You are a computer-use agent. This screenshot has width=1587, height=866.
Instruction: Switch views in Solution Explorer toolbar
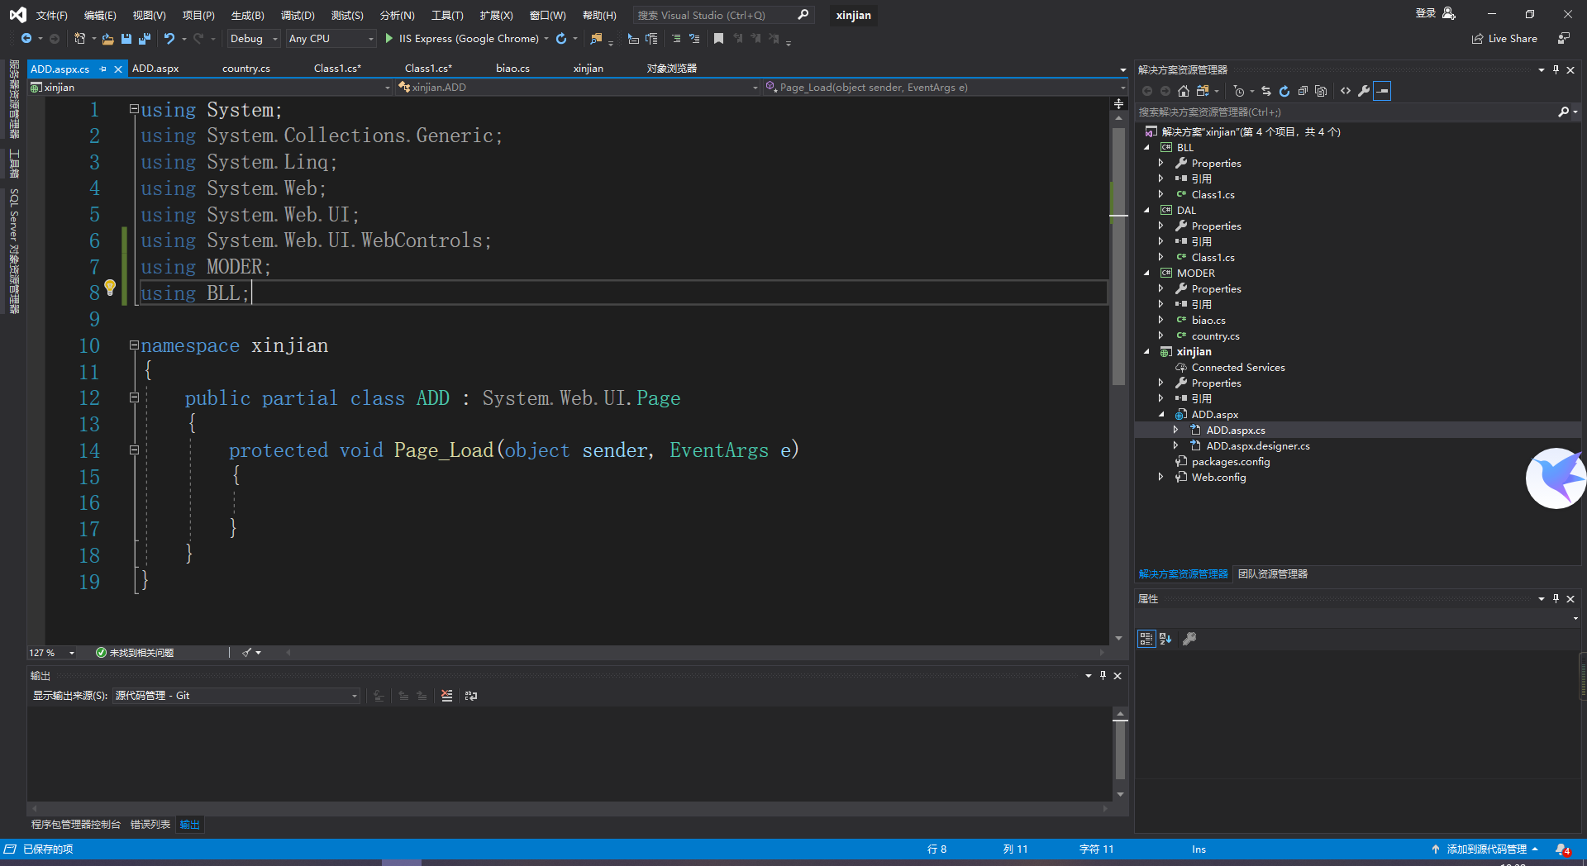pyautogui.click(x=1203, y=91)
